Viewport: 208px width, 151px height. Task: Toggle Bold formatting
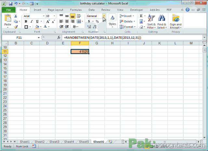[x=26, y=21]
